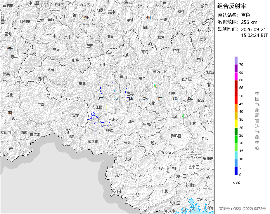The width and height of the screenshot is (270, 214).
Task: Click the radar station name 百色
Action: click(245, 15)
